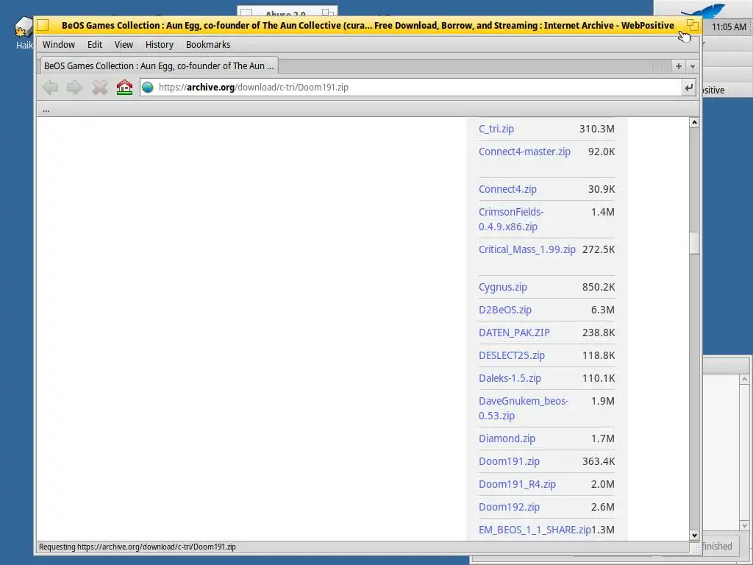The image size is (753, 565).
Task: Click the zoom box on WebPositive title bar
Action: coord(693,25)
